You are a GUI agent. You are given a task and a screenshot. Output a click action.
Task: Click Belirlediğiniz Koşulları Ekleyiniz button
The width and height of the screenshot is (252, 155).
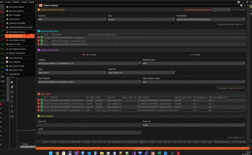tap(231, 88)
